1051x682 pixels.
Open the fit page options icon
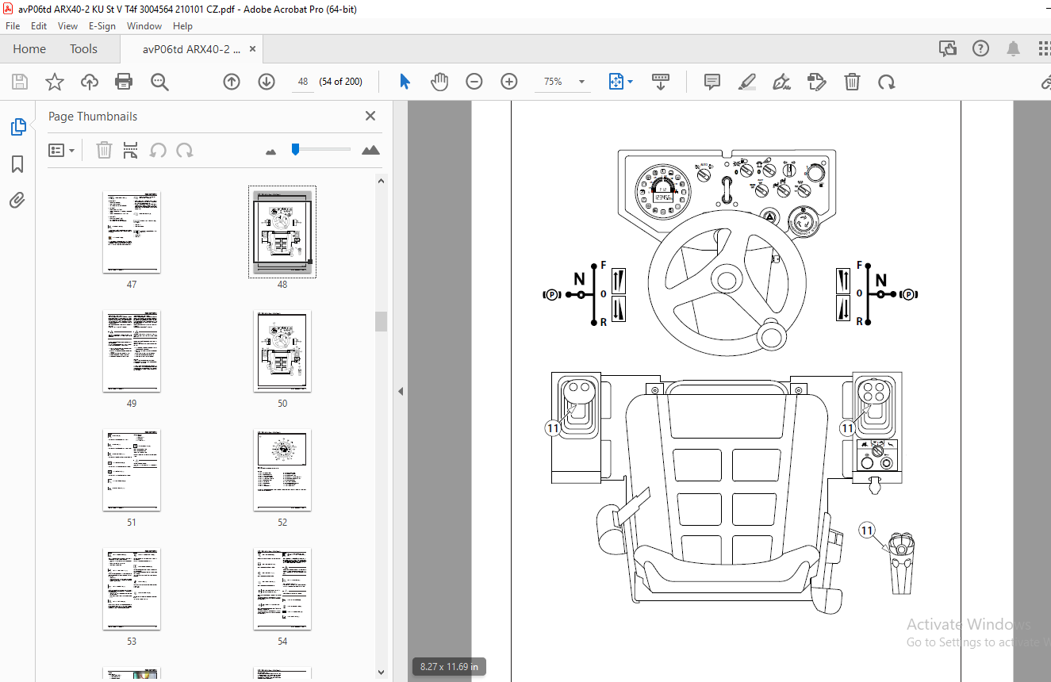616,82
